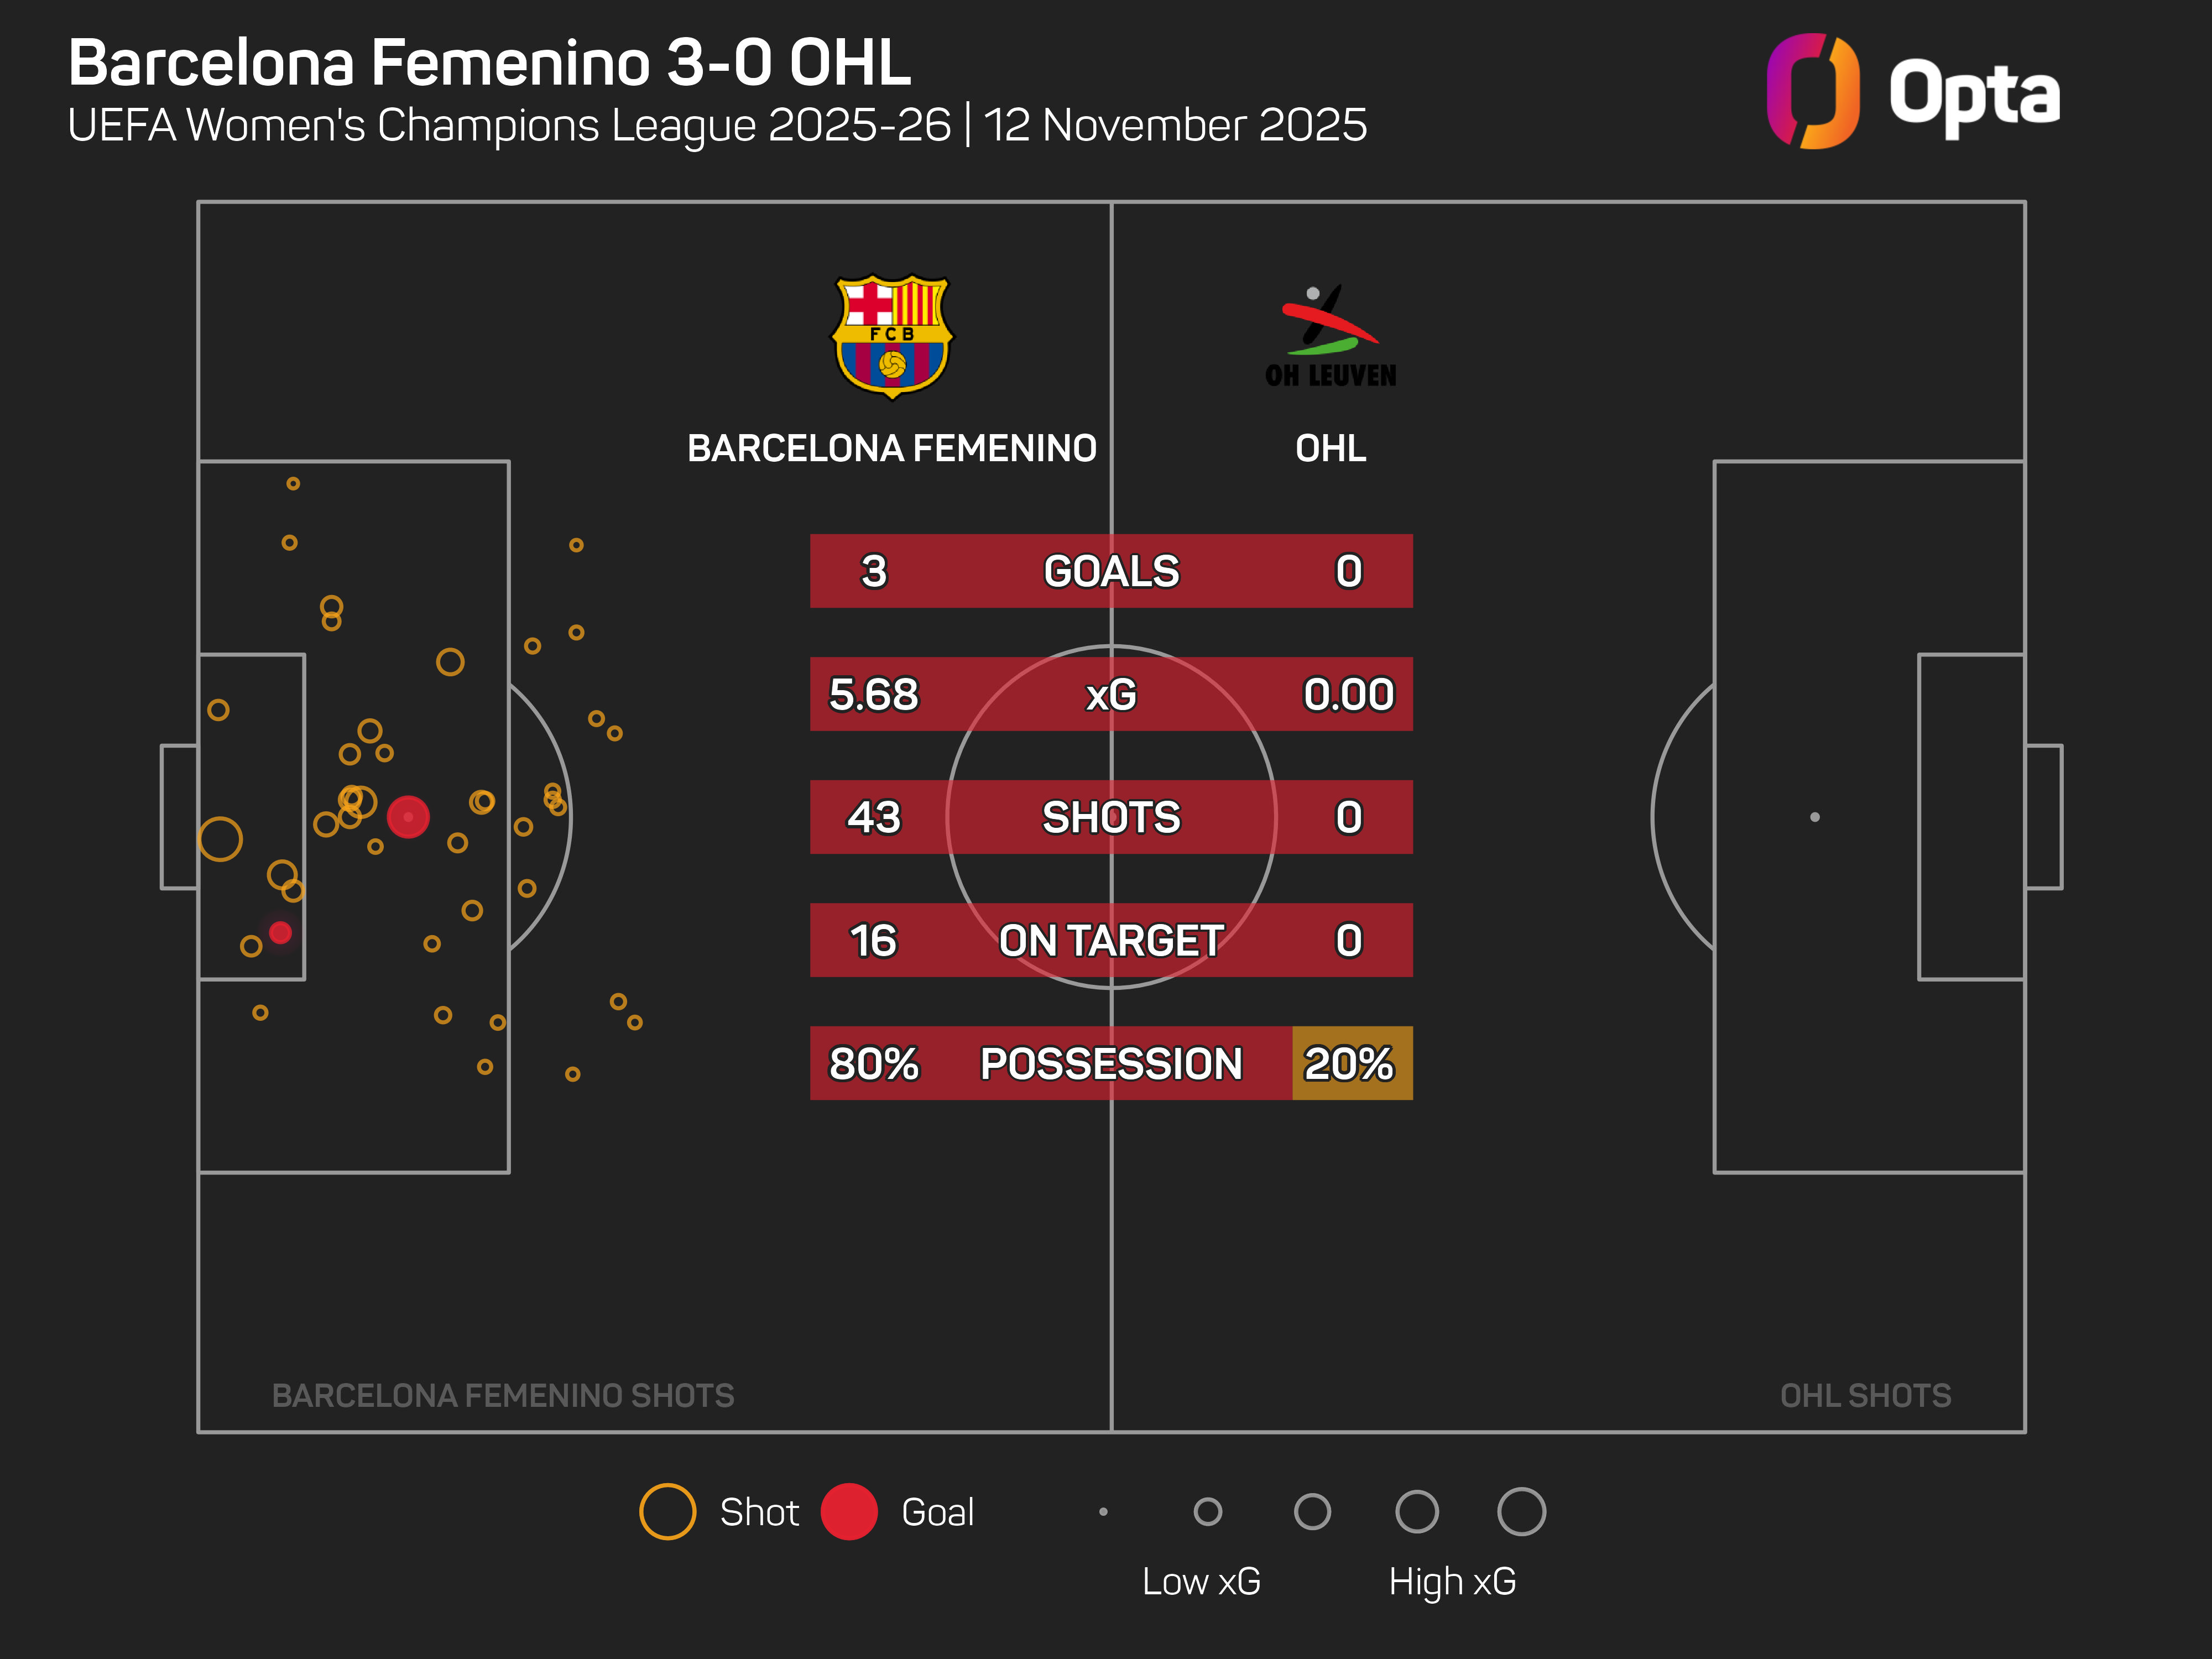Click the "OHL SHOTS" pitch label

point(1865,1395)
